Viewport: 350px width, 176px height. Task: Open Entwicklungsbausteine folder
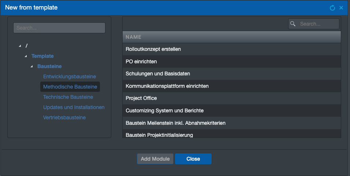coord(70,76)
